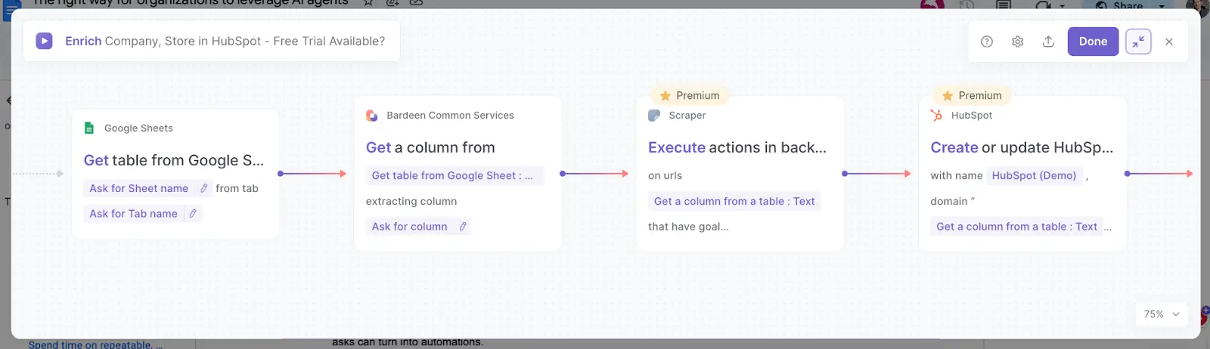Click the Google Sheets app label
The width and height of the screenshot is (1210, 349).
[x=138, y=128]
